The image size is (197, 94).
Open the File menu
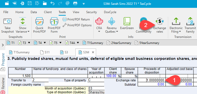pos(6,12)
